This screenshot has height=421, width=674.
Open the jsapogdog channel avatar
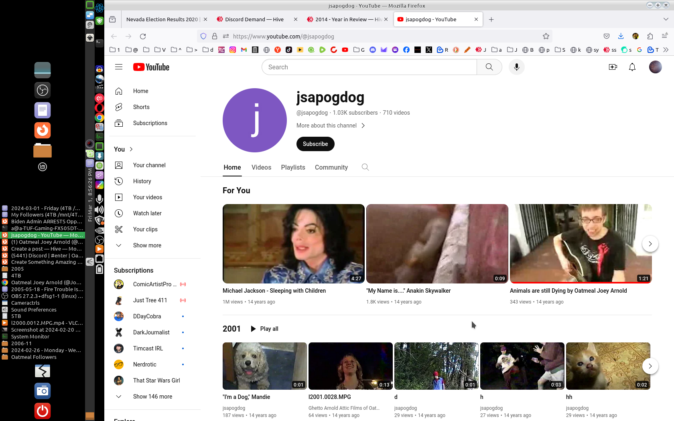click(x=255, y=120)
